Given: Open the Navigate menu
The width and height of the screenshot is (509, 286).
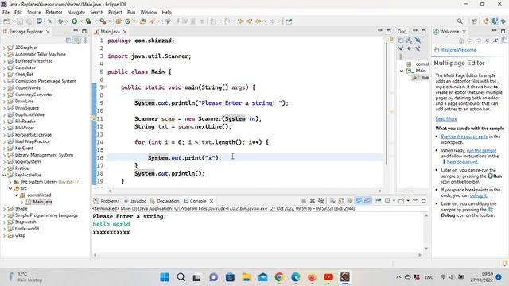Looking at the screenshot, I should point(76,13).
